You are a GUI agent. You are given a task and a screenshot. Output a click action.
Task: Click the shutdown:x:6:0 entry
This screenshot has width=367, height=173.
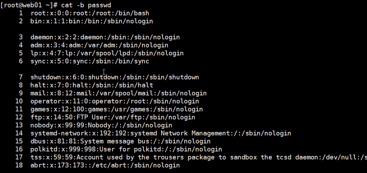115,77
